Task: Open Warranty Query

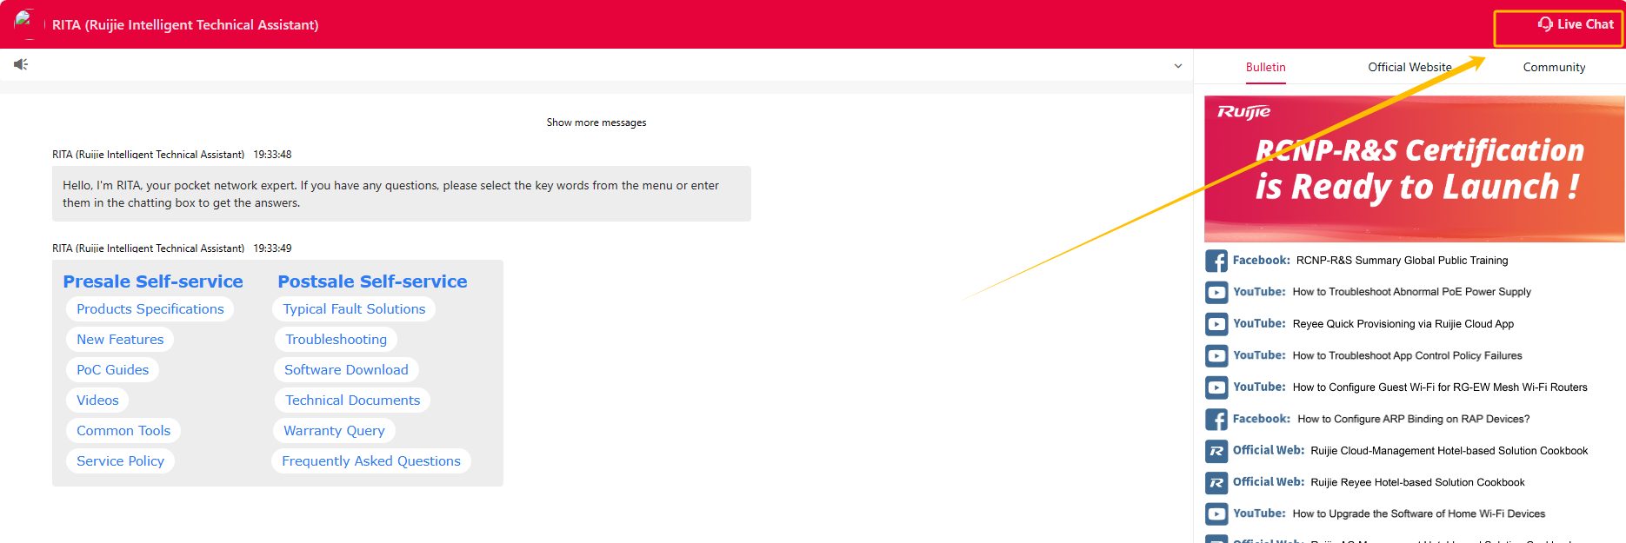Action: 334,431
